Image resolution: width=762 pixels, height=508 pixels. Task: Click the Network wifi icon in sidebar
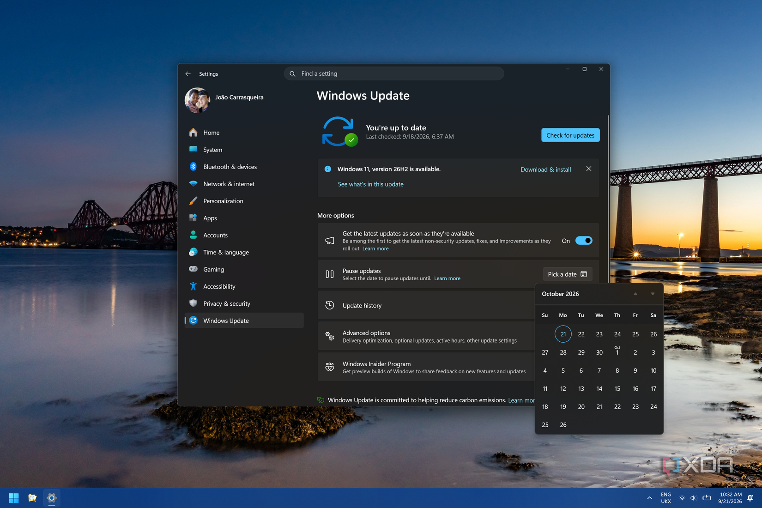pos(194,184)
